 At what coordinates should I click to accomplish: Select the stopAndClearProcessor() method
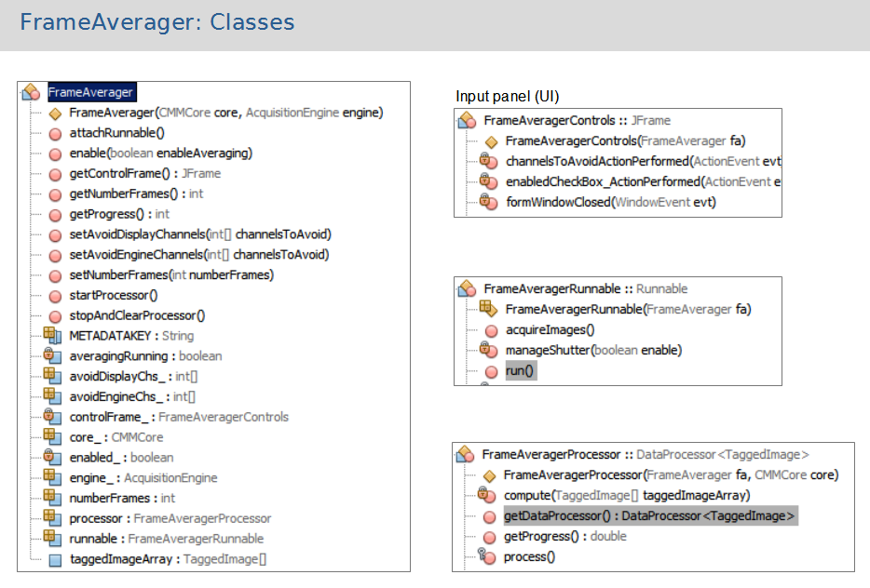pos(137,315)
